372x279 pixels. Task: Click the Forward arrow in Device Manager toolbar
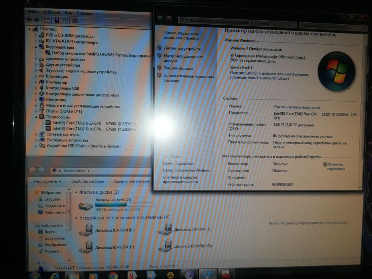point(37,20)
